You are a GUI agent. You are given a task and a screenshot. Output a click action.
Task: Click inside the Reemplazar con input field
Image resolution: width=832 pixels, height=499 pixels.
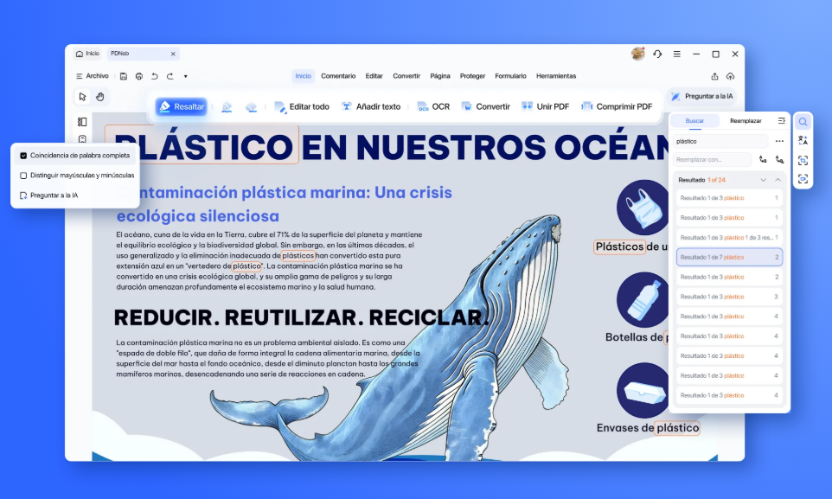coord(709,160)
